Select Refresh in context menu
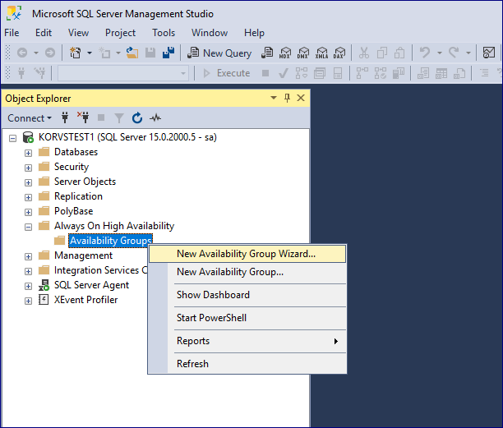This screenshot has height=428, width=503. [x=247, y=364]
